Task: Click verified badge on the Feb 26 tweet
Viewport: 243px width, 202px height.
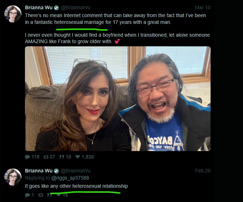Action: click(x=56, y=171)
